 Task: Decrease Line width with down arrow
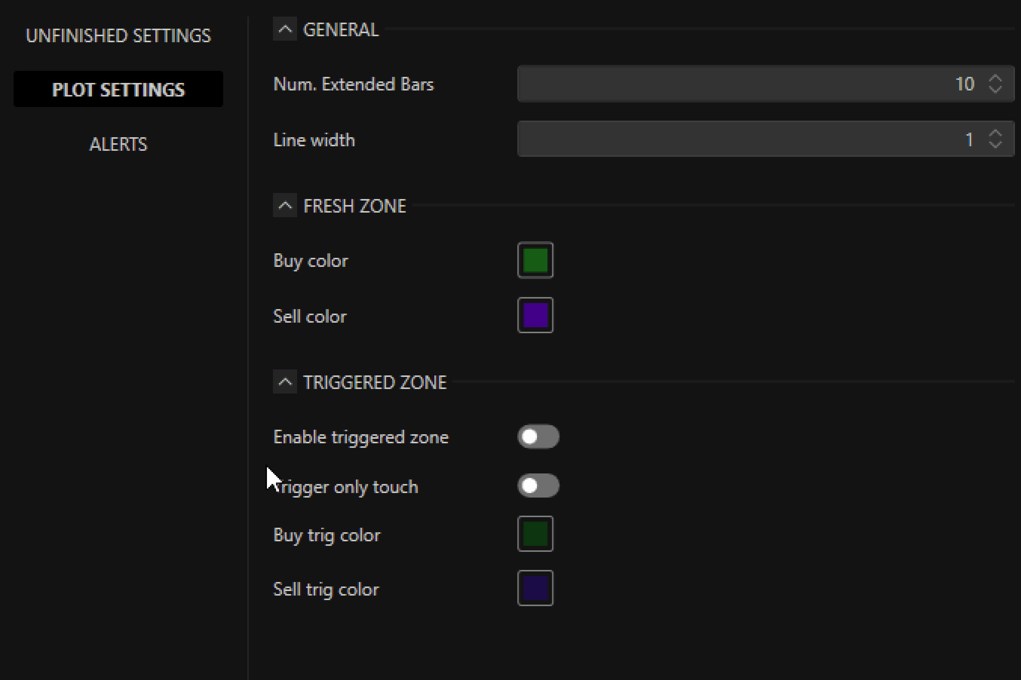click(x=995, y=144)
